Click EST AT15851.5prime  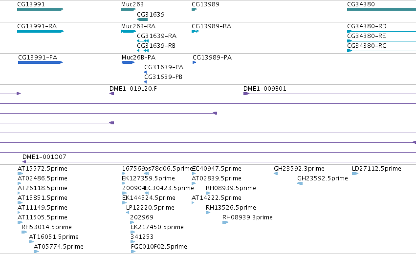point(43,198)
